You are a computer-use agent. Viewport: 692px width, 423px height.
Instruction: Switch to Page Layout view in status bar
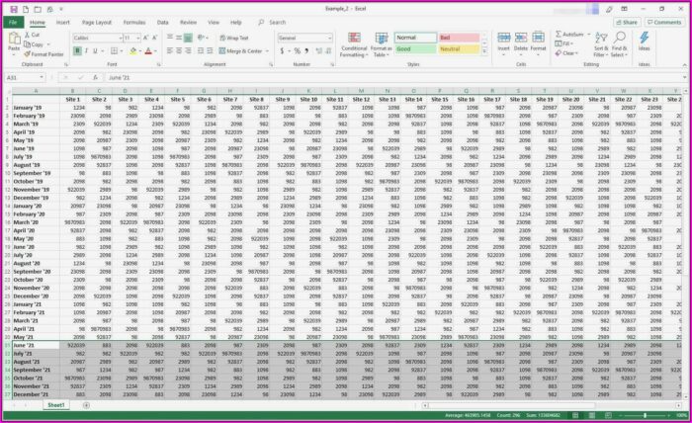click(x=592, y=415)
